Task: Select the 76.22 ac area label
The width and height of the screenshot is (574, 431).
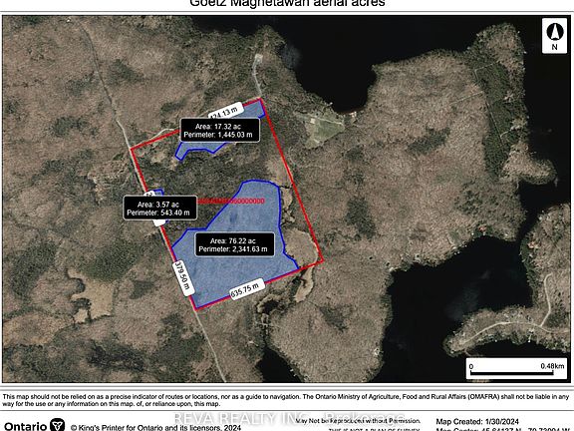Action: pyautogui.click(x=234, y=244)
